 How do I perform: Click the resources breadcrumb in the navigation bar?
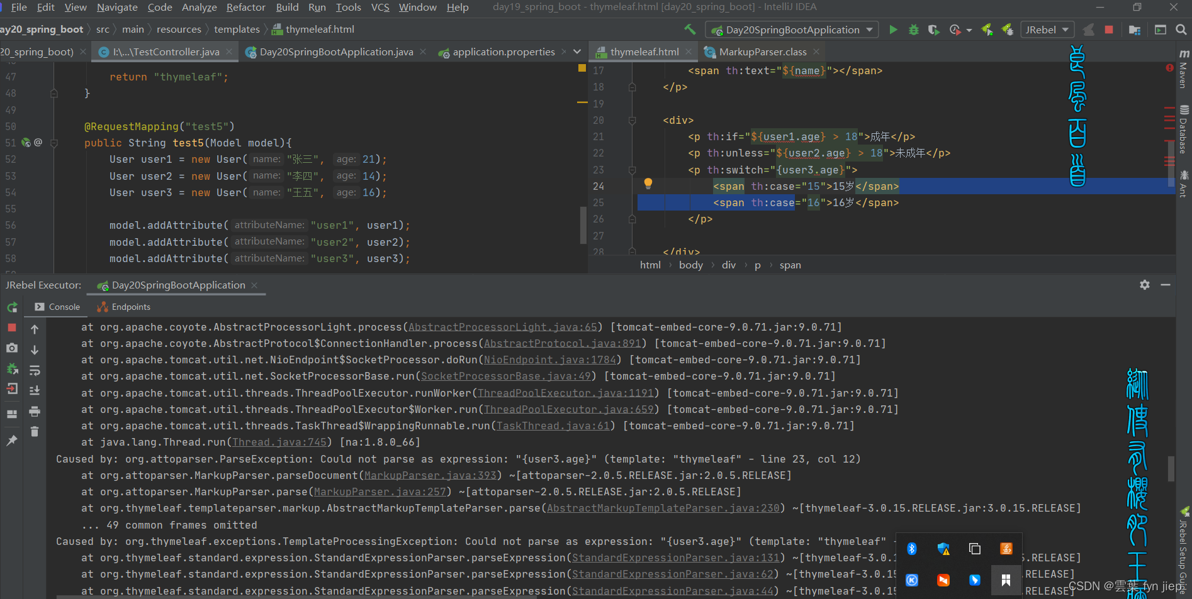179,30
